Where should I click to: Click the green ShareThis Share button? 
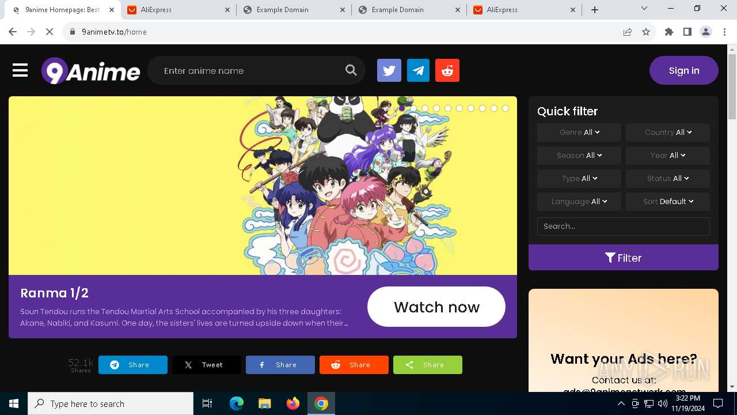pos(428,365)
